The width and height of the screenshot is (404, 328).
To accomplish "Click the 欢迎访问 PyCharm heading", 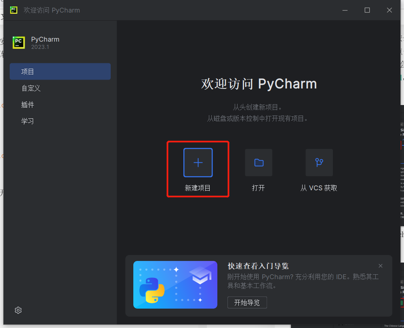I will click(x=259, y=84).
